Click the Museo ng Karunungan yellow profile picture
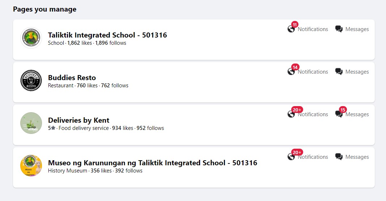 click(31, 166)
